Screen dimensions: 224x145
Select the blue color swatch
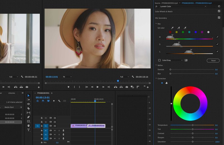point(195,32)
